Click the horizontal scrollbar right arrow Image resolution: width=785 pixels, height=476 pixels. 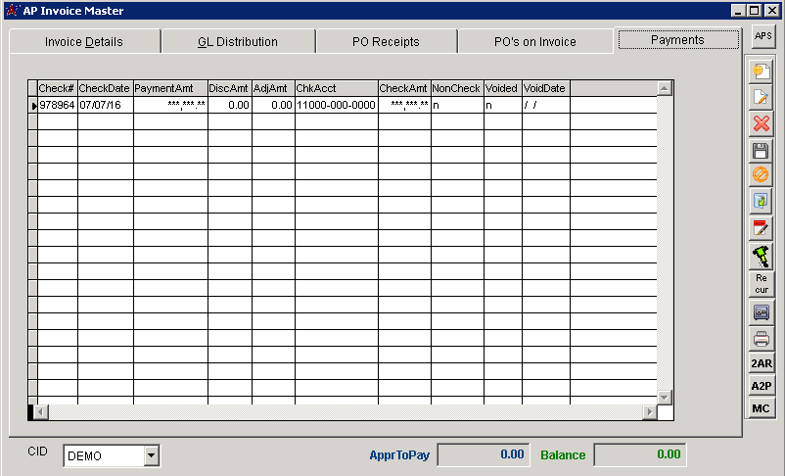click(650, 412)
